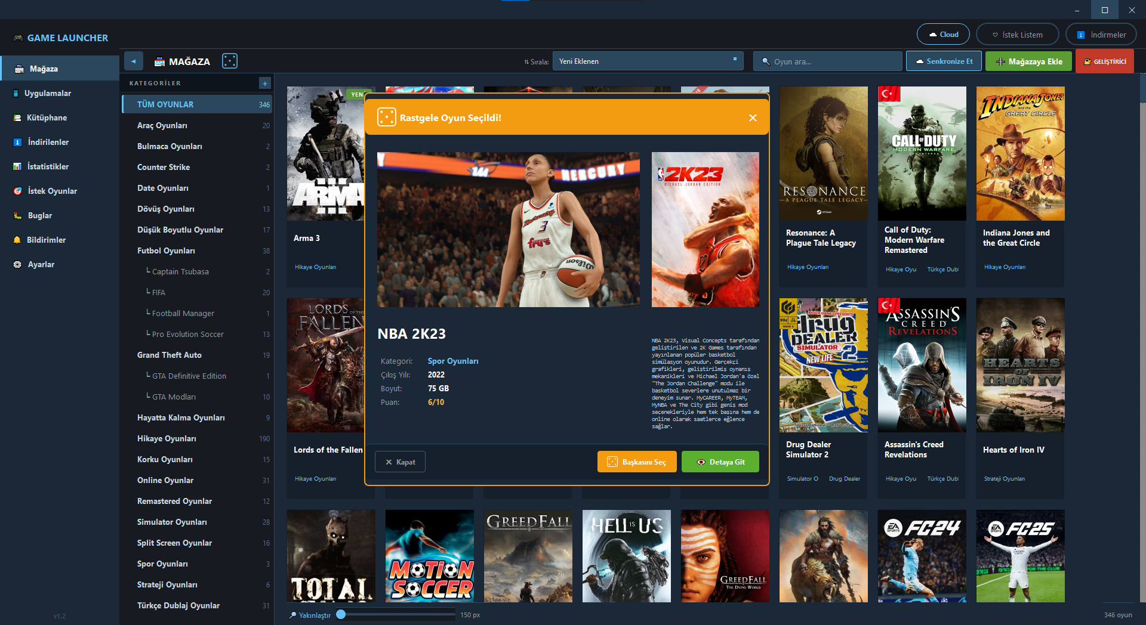
Task: Open the Sırala Yeni Eklenen dropdown
Action: (x=648, y=61)
